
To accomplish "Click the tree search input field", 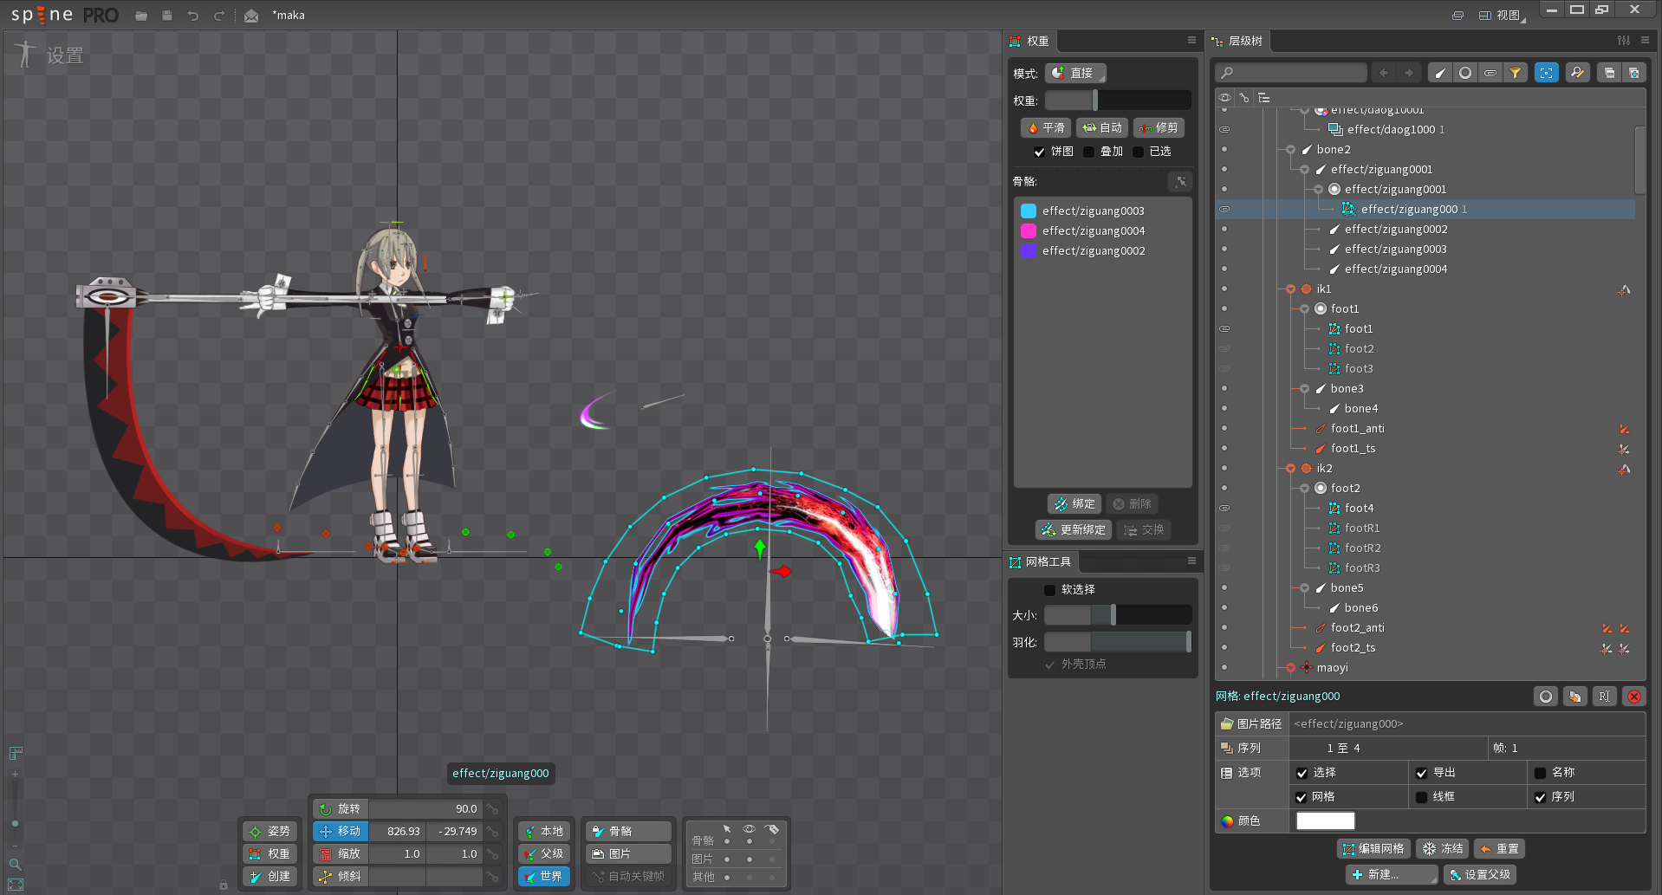I will 1290,73.
